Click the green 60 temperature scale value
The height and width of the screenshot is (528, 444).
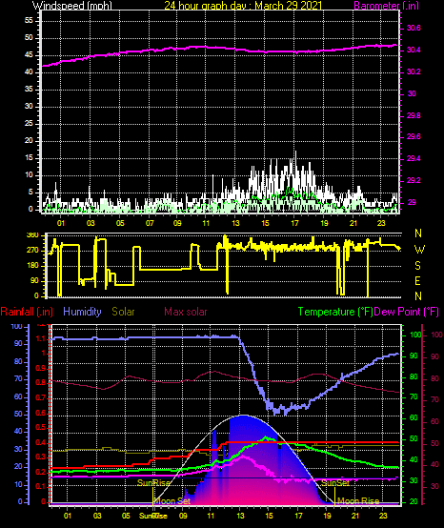[x=414, y=417]
